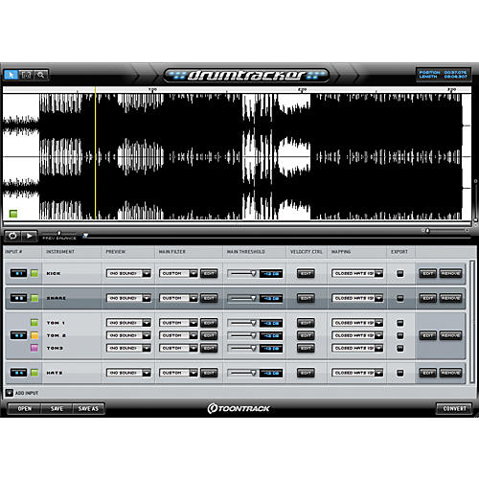Click the Add Input label

[x=27, y=393]
